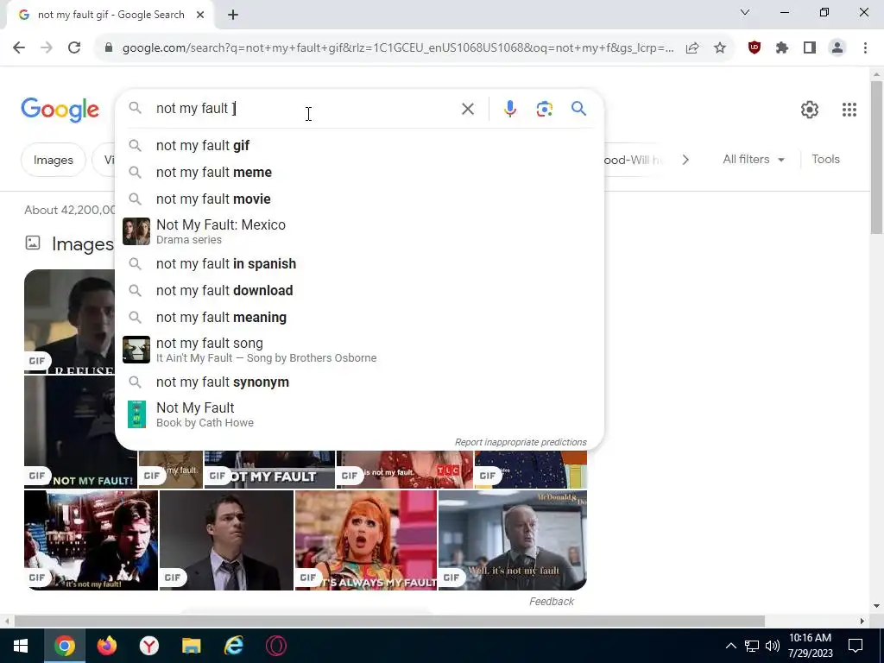This screenshot has width=884, height=663.
Task: Launch Internet Explorer from taskbar
Action: pos(233,646)
